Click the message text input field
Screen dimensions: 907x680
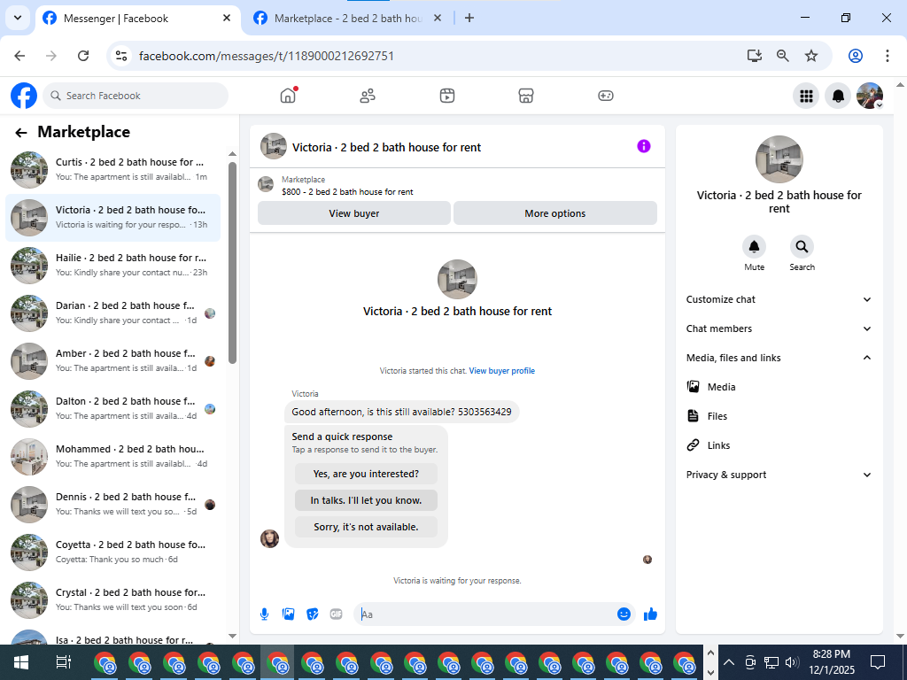tap(485, 614)
